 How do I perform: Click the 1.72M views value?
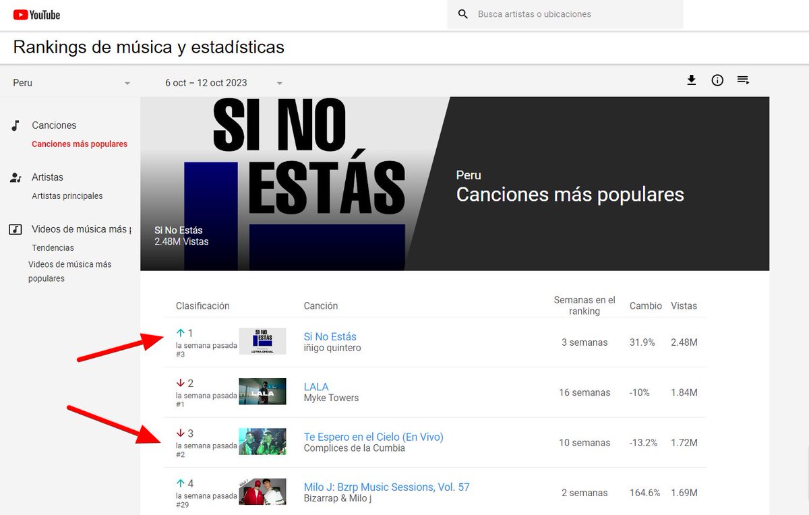pyautogui.click(x=684, y=443)
